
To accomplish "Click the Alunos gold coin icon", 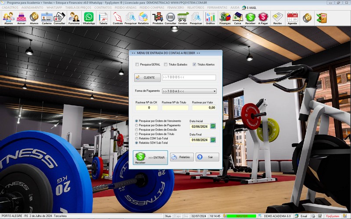I will pos(34,18).
